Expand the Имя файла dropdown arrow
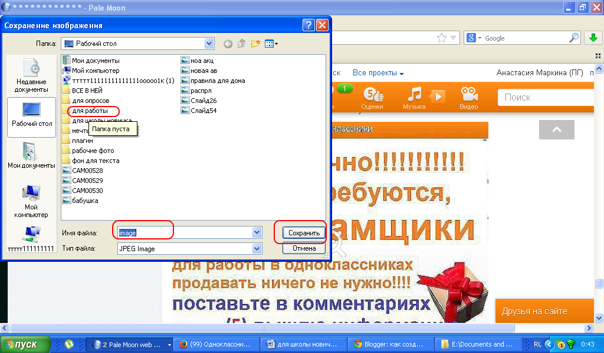 point(257,232)
